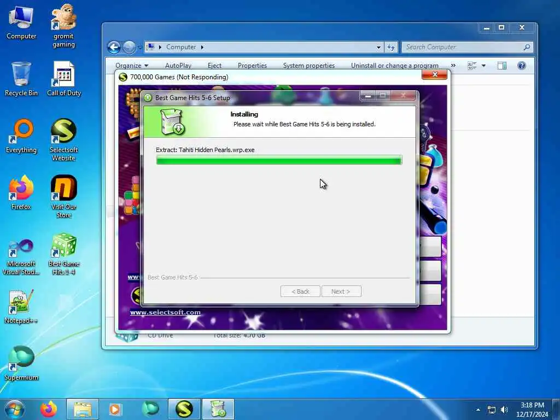
Task: Click the Show desktop strip
Action: click(x=557, y=409)
